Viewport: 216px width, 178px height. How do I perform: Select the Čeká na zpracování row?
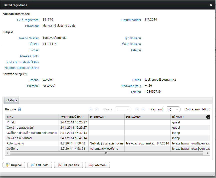click(x=108, y=128)
